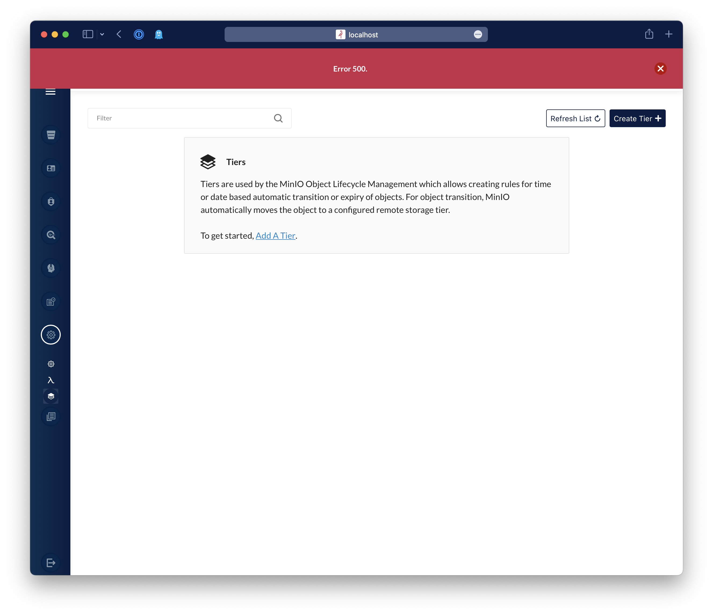Click the Logout icon at sidebar bottom
This screenshot has height=615, width=713.
[51, 563]
